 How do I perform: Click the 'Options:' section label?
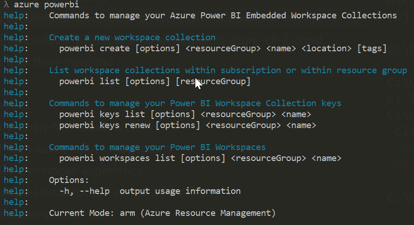click(69, 180)
